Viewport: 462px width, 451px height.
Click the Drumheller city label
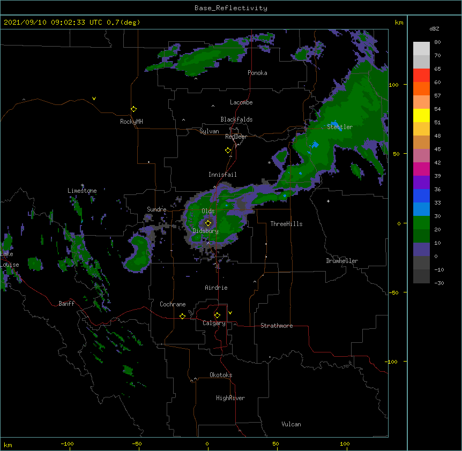click(342, 261)
